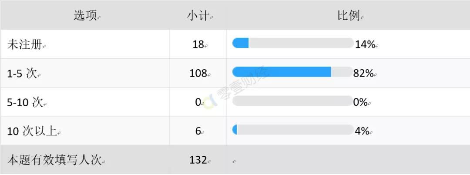The image size is (470, 175).
Task: Click the subtotal value 6
Action: pos(198,131)
